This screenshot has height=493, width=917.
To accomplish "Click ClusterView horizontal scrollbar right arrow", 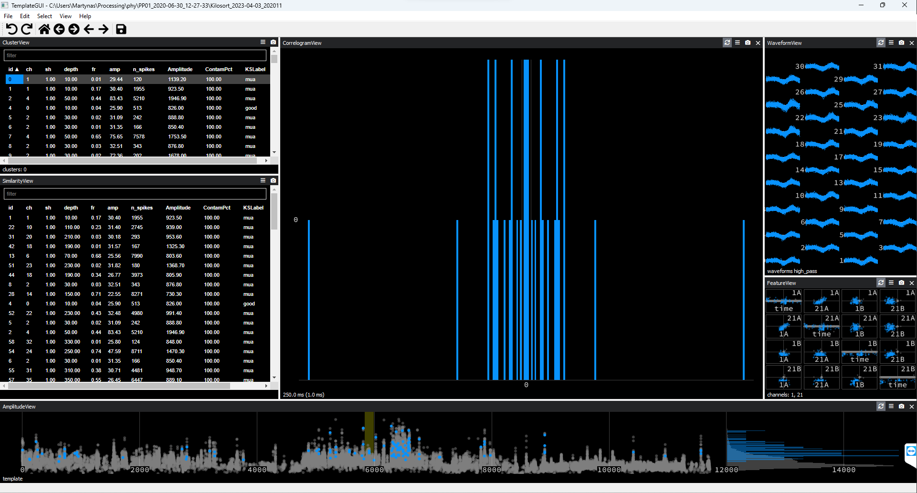I will [x=266, y=161].
